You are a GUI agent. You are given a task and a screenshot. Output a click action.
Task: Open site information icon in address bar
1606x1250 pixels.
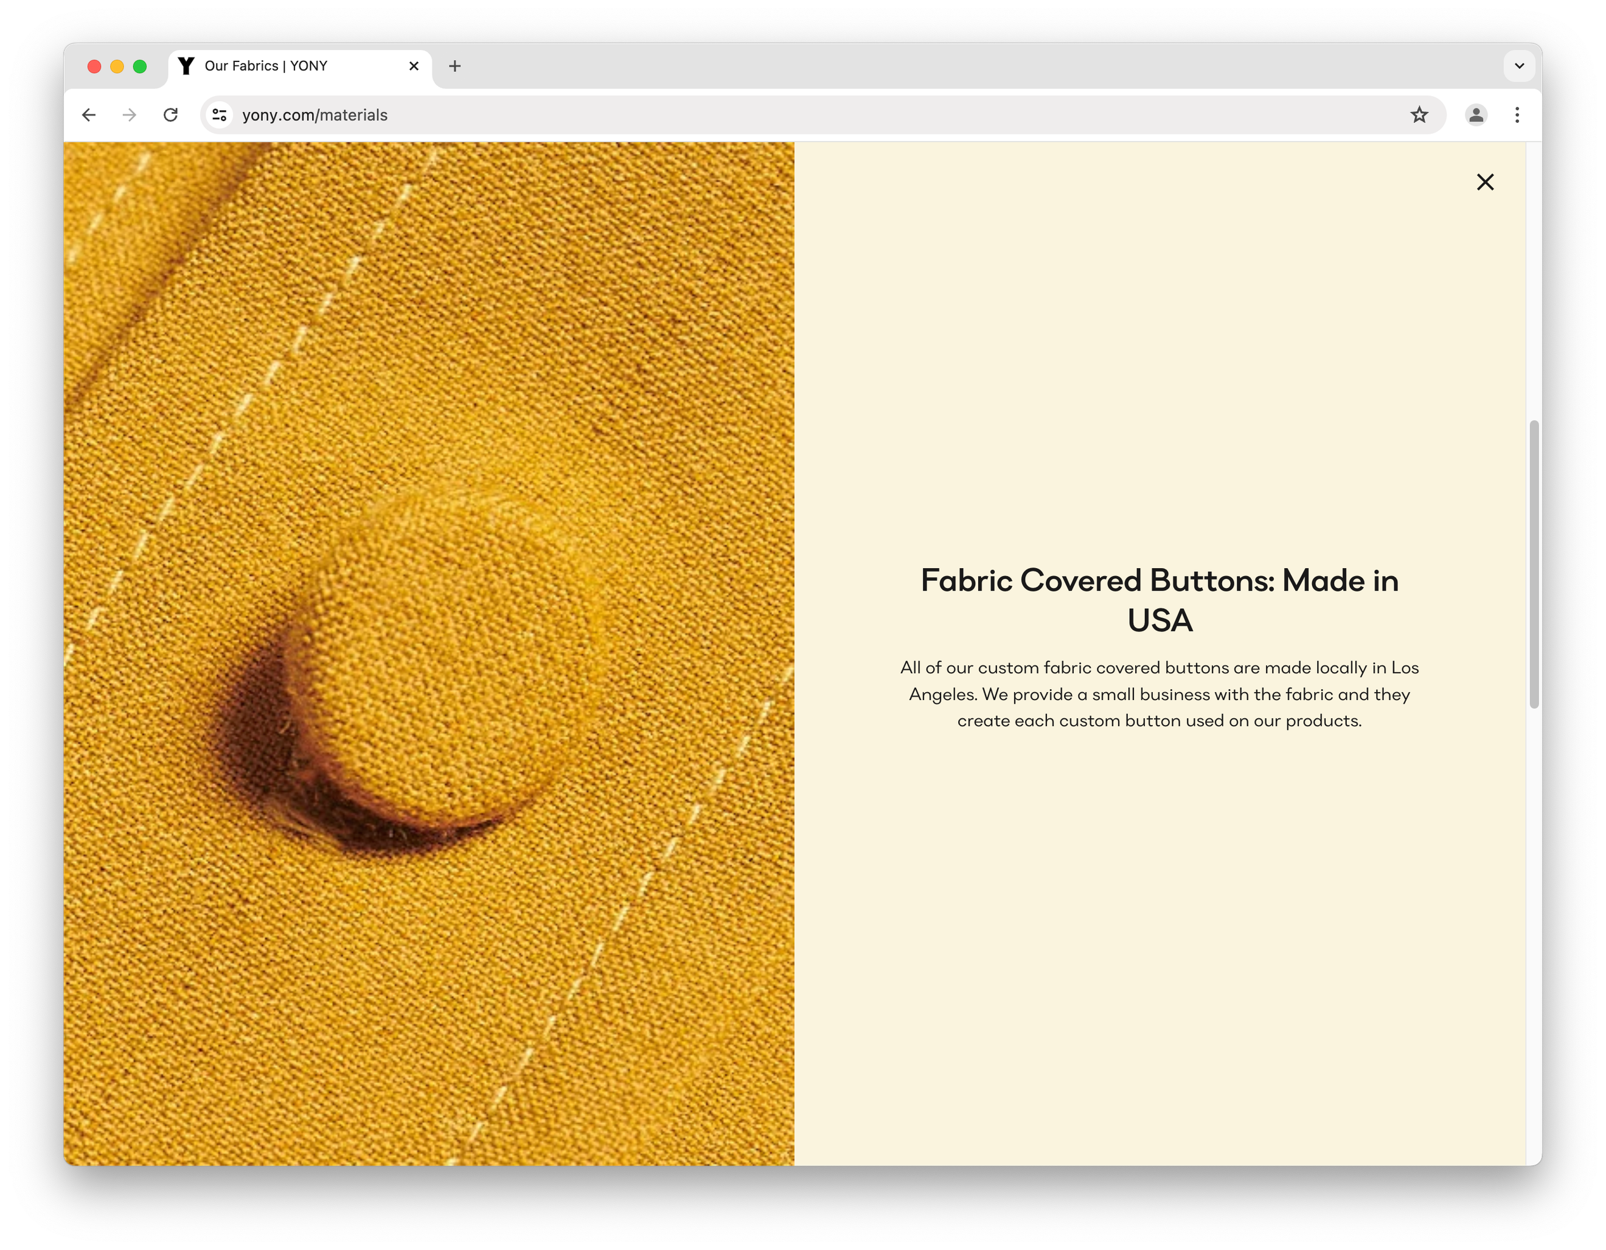(x=219, y=115)
